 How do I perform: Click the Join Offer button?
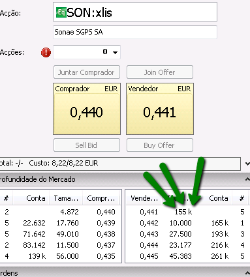160,72
